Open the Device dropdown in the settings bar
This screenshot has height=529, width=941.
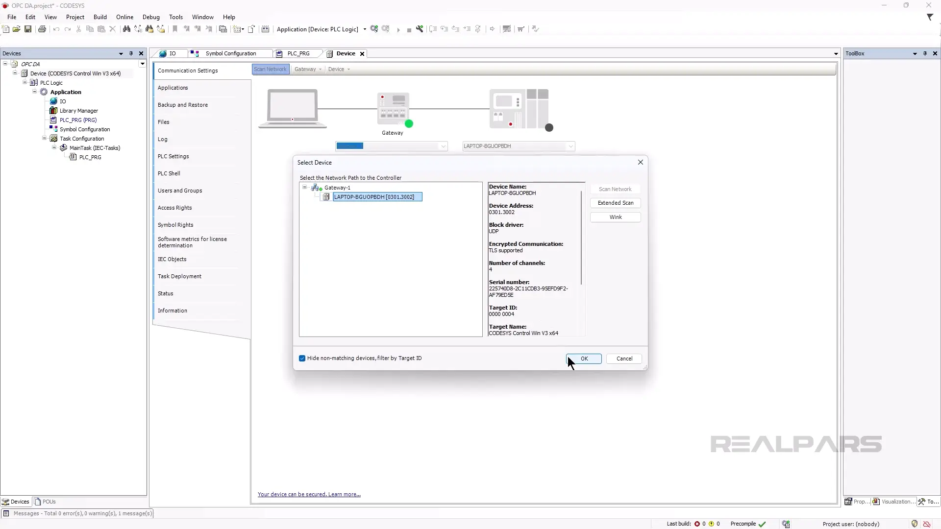click(x=339, y=69)
